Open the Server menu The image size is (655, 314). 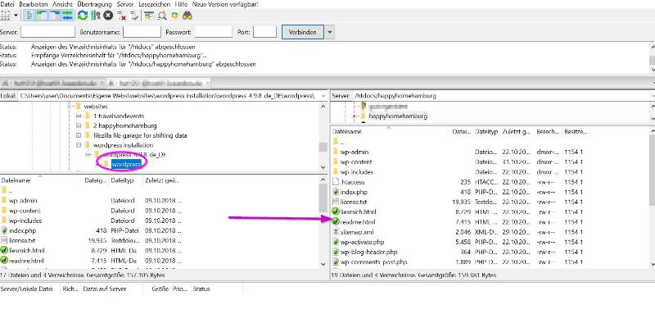click(x=125, y=4)
